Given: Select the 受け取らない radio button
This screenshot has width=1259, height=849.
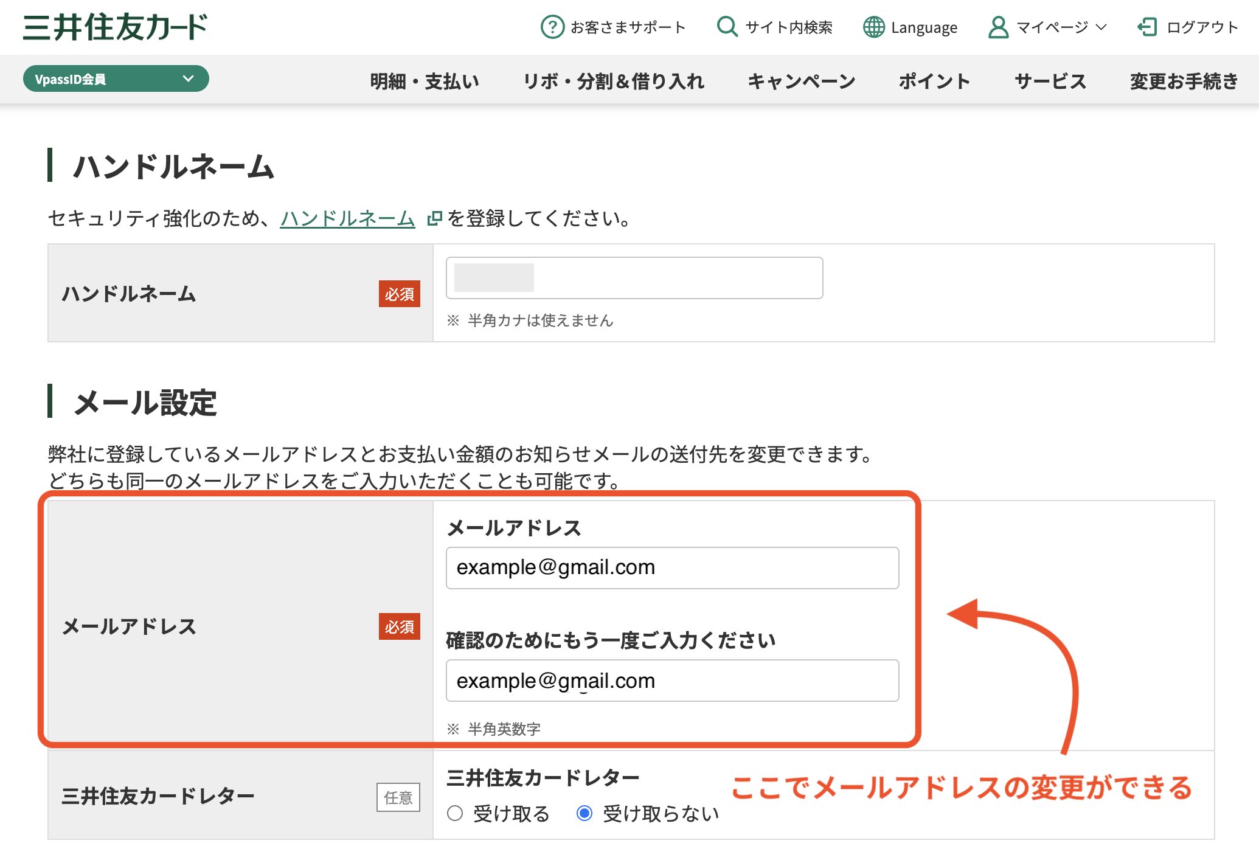Looking at the screenshot, I should pyautogui.click(x=584, y=813).
